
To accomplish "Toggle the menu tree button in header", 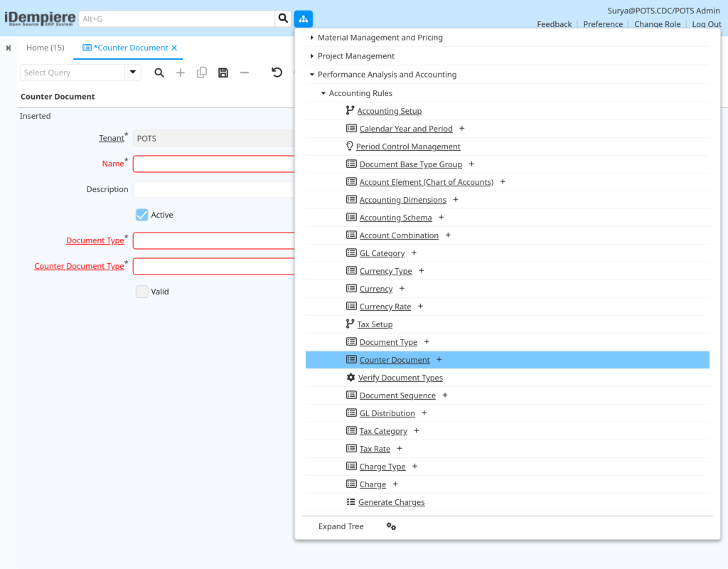I will [303, 19].
